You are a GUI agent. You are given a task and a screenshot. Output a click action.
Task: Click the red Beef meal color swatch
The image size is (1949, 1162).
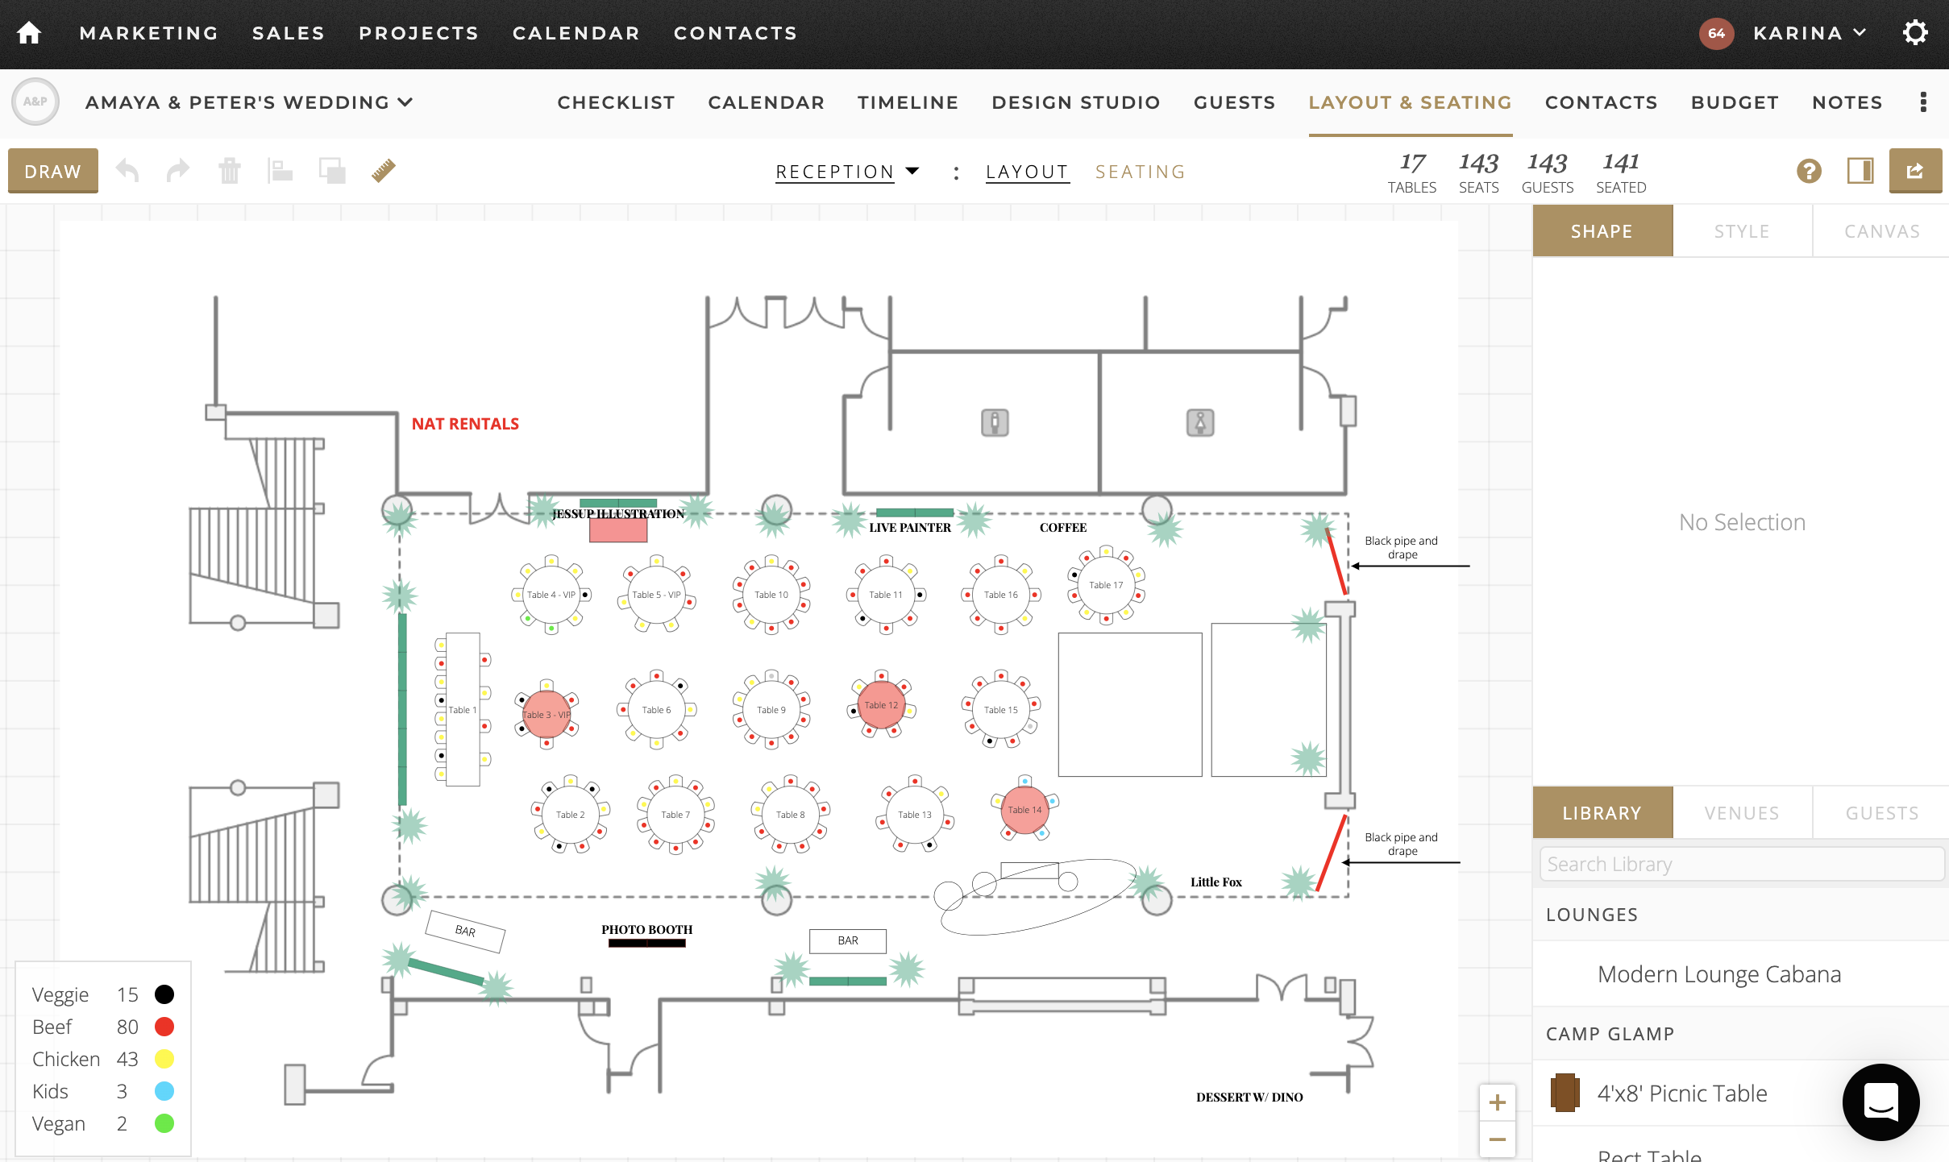[164, 1027]
